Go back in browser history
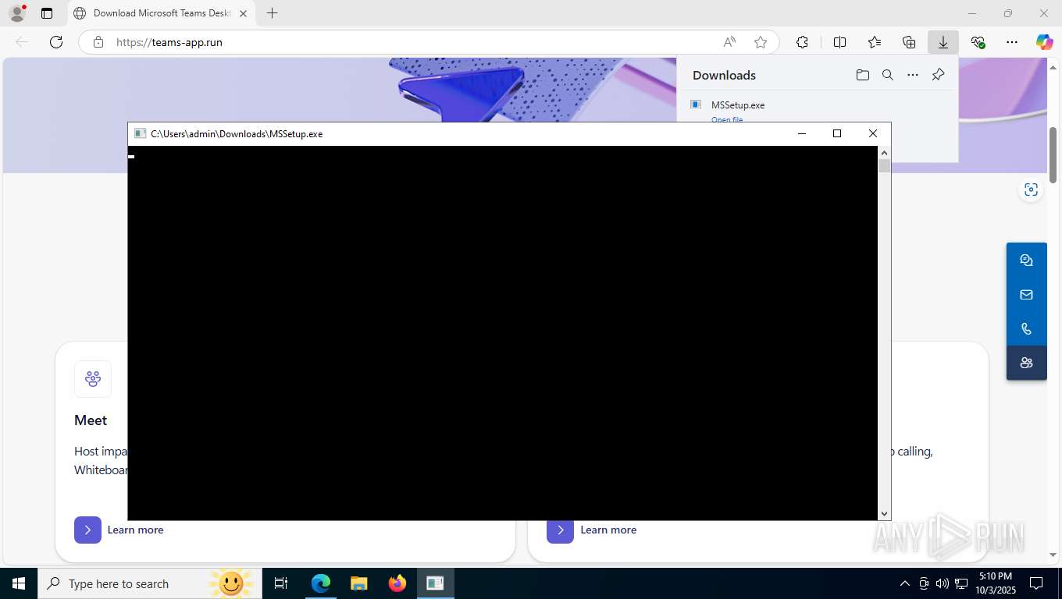The height and width of the screenshot is (599, 1062). [x=22, y=42]
